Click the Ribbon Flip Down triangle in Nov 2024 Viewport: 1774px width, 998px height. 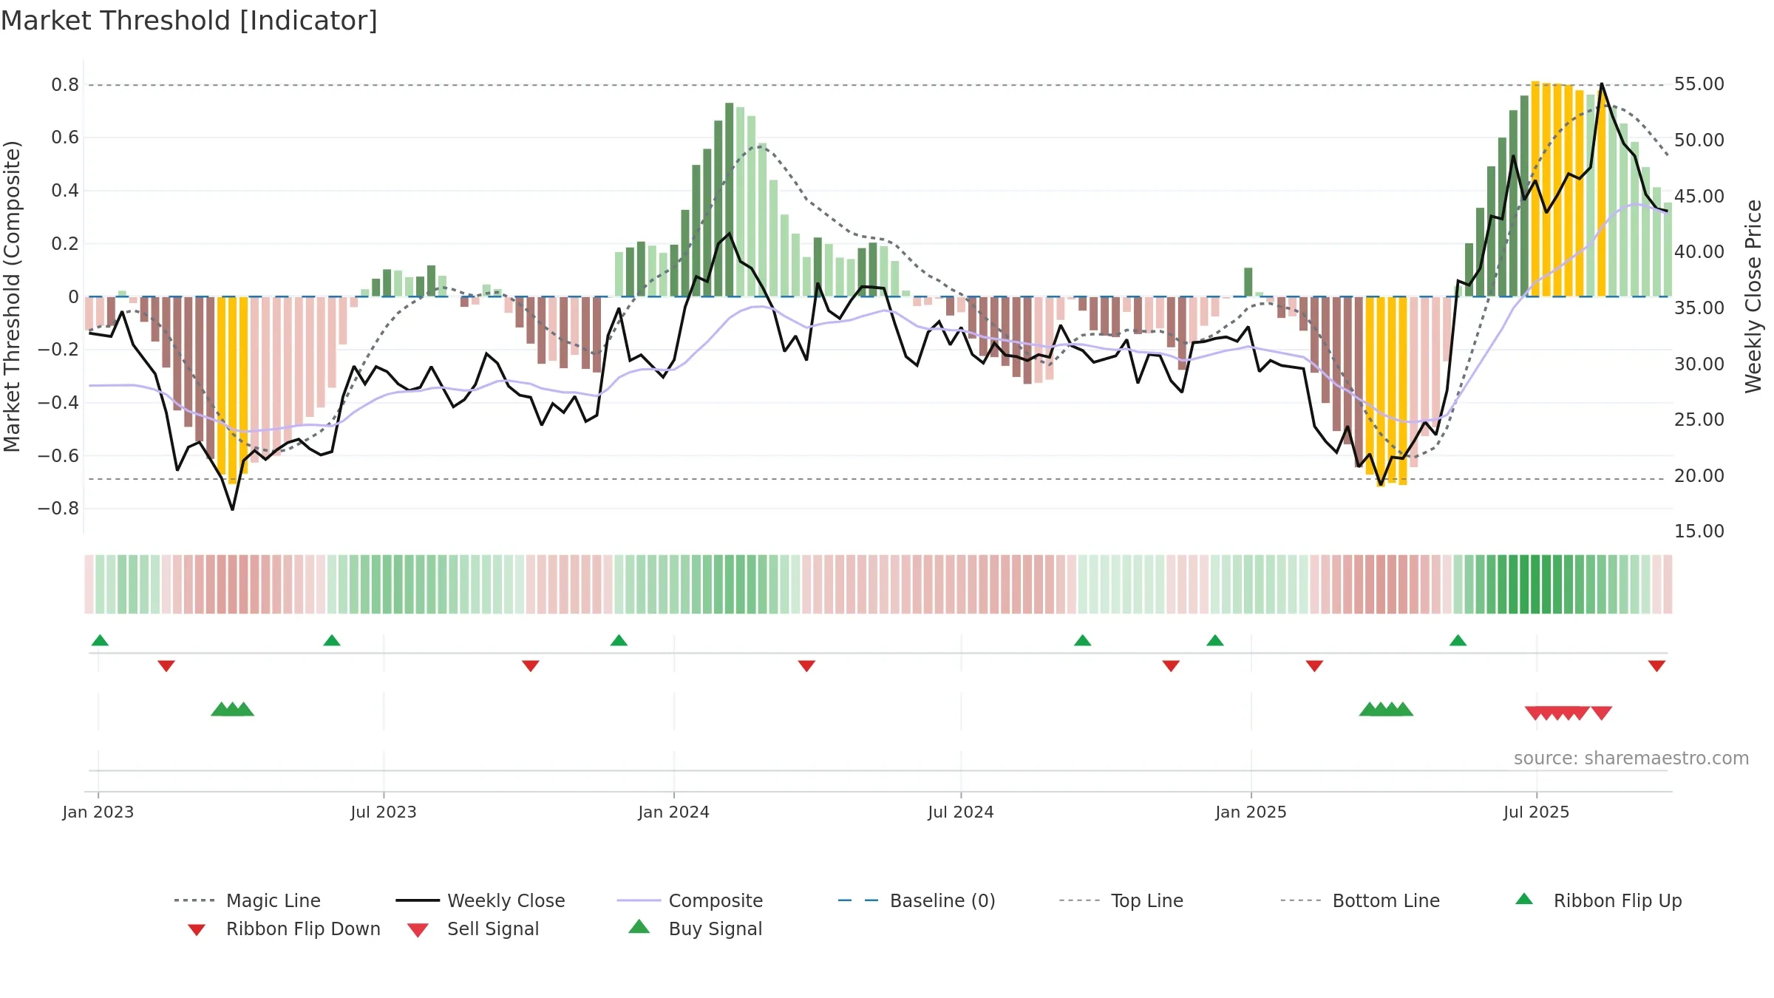pyautogui.click(x=1171, y=666)
